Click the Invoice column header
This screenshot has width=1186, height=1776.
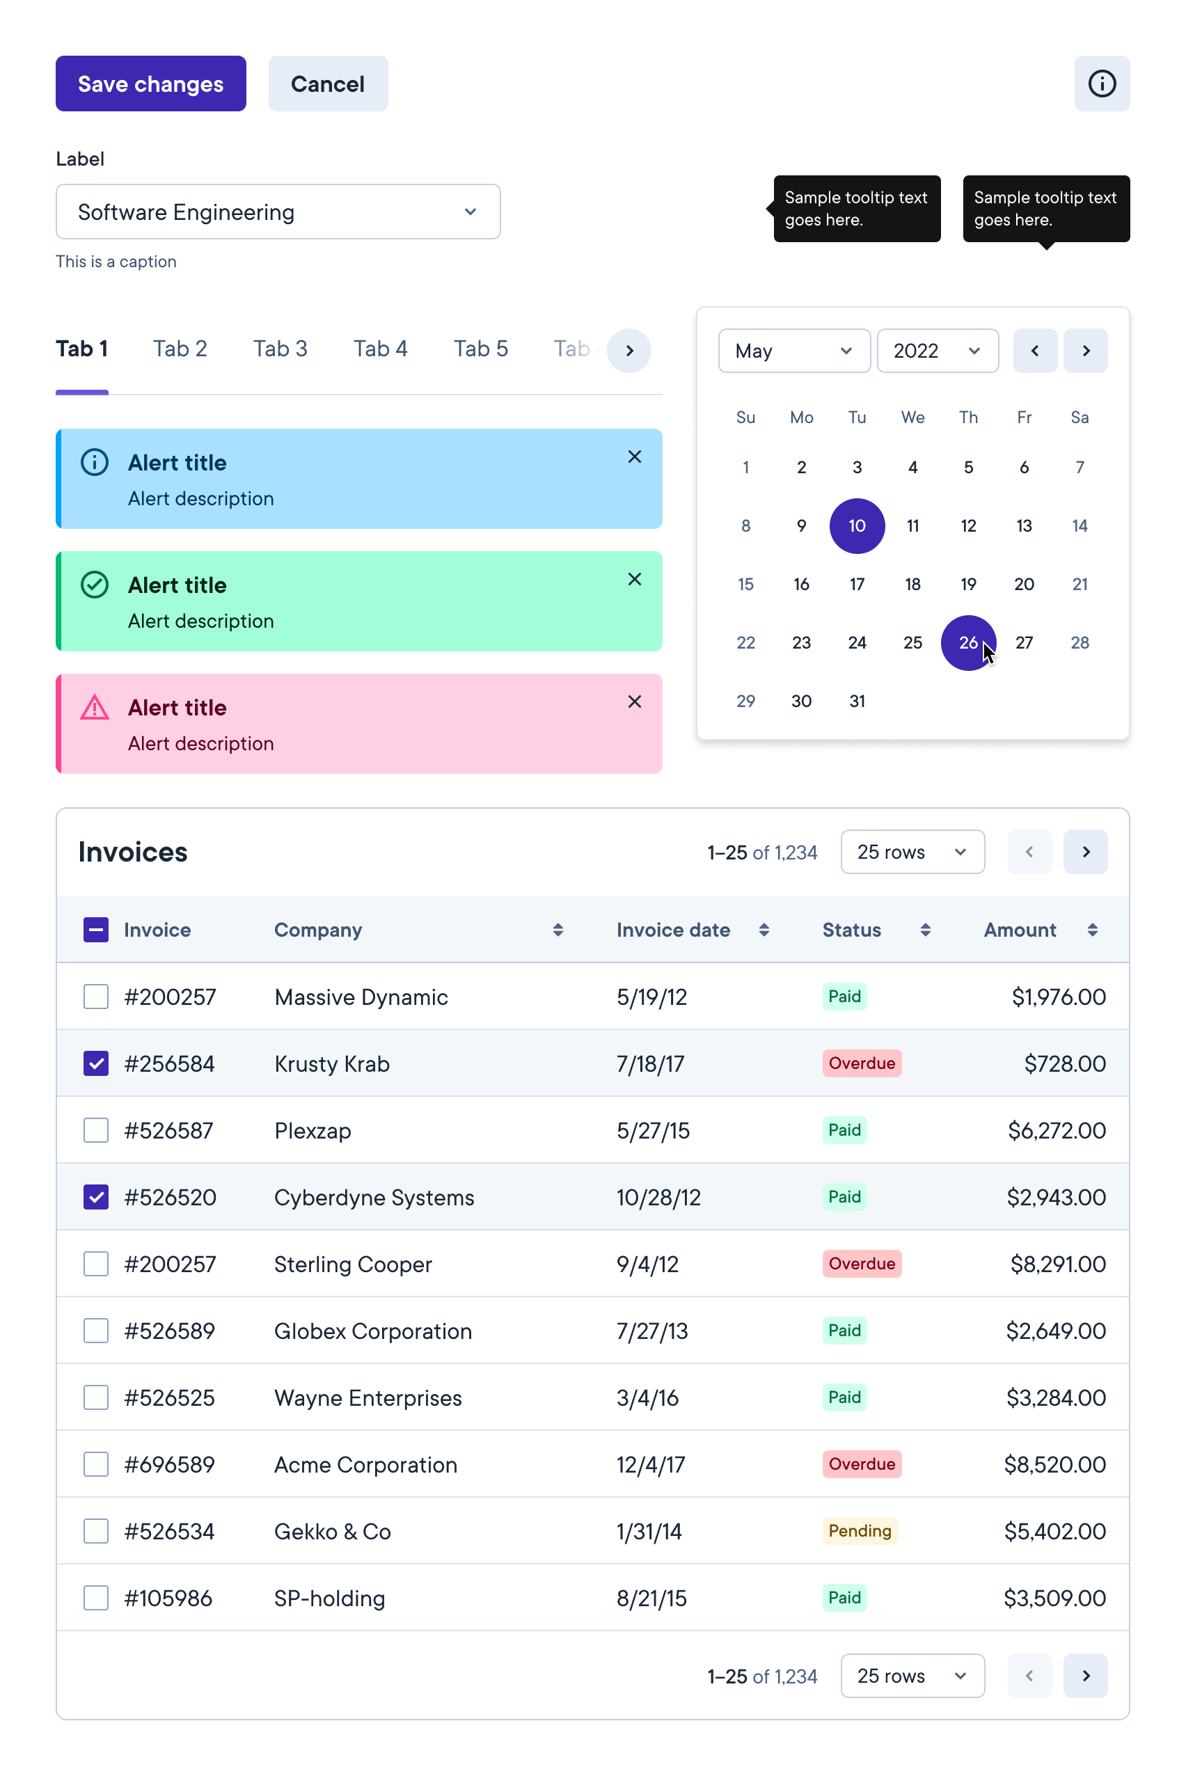click(157, 930)
